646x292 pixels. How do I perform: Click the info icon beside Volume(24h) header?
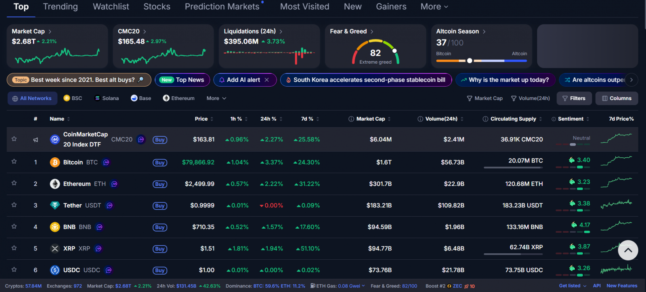420,119
